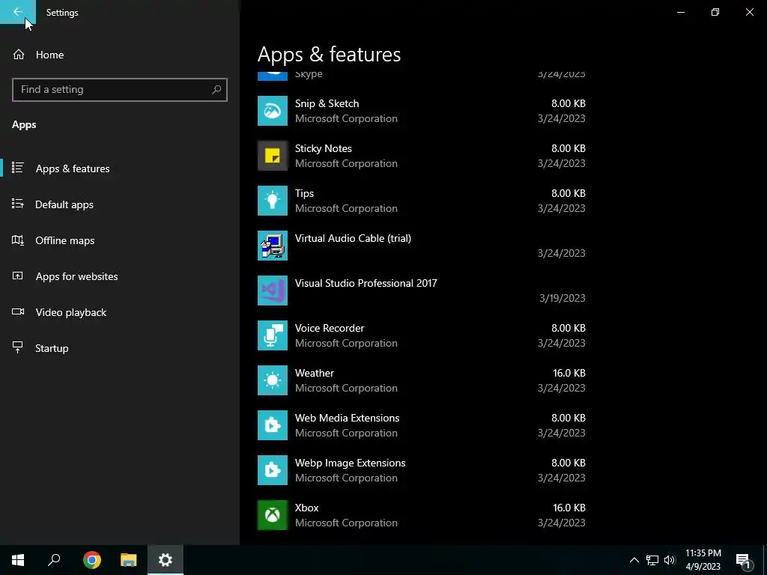Launch Google Chrome from the taskbar
767x575 pixels.
tap(92, 560)
